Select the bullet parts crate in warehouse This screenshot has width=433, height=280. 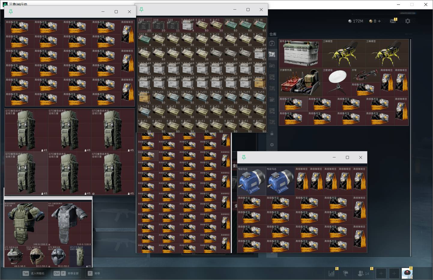click(301, 82)
